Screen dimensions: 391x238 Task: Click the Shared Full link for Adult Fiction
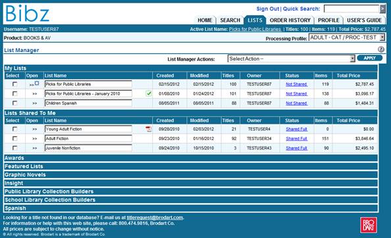[296, 139]
